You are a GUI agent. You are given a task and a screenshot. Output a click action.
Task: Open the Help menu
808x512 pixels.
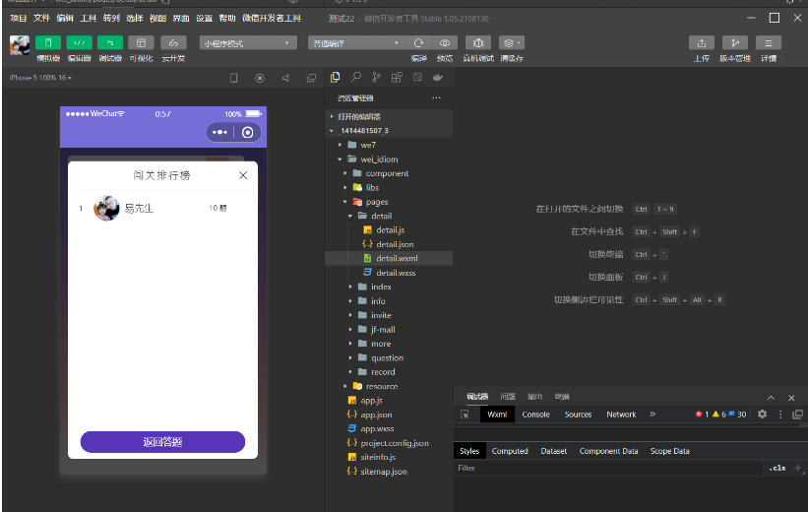[227, 19]
